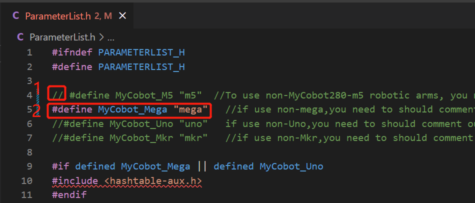Click the #endif directive on line 11
The width and height of the screenshot is (475, 203).
point(69,195)
